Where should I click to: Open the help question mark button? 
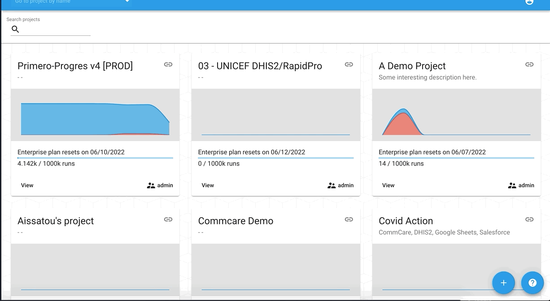[x=533, y=283]
